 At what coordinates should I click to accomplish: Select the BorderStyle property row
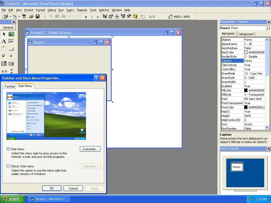pos(243,57)
